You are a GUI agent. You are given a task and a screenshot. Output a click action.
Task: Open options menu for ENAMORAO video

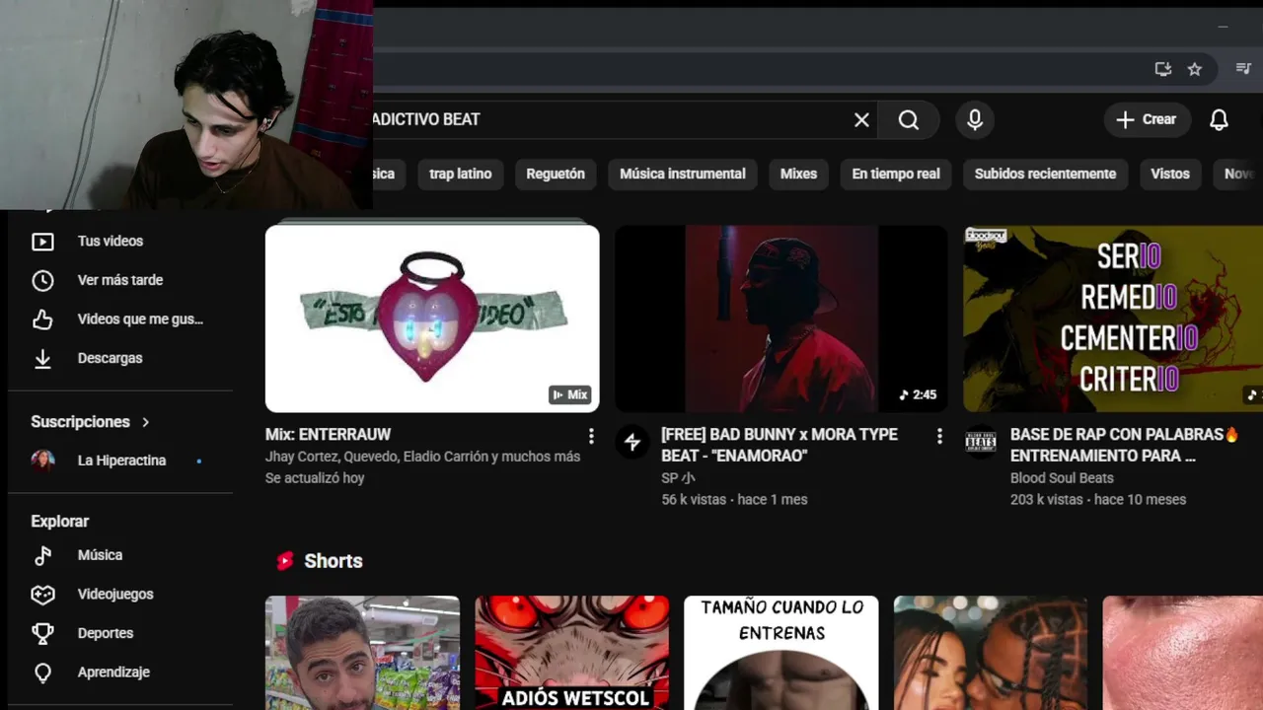click(939, 436)
